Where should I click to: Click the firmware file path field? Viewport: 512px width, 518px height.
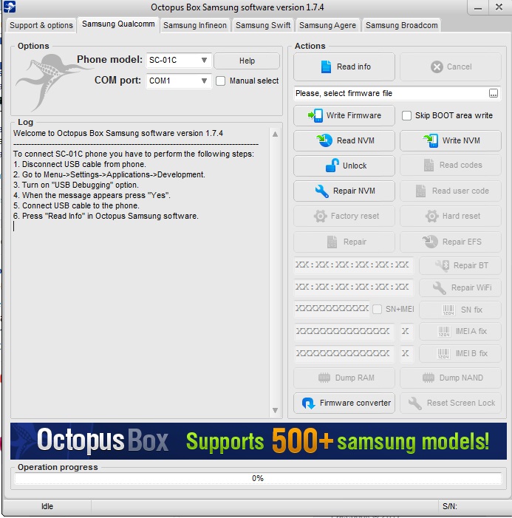point(392,94)
